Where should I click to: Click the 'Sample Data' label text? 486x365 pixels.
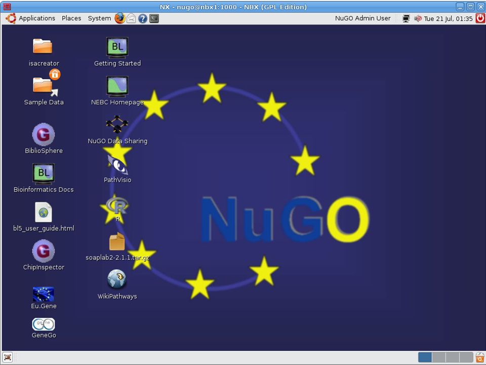click(x=44, y=102)
